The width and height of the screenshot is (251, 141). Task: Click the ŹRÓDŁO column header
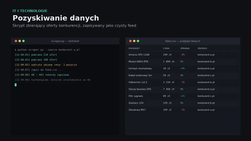click(202, 48)
